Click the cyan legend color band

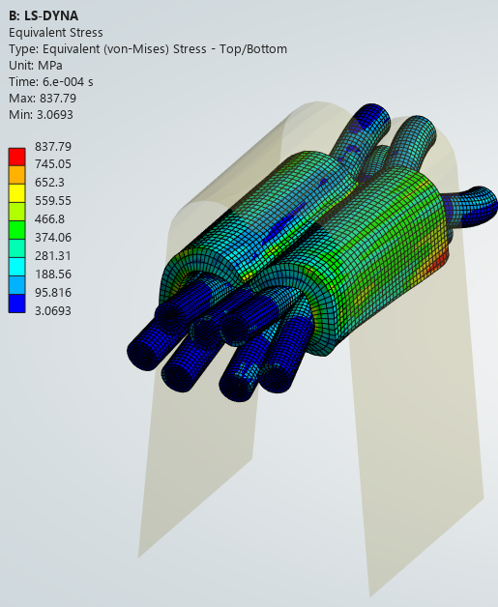click(x=17, y=267)
